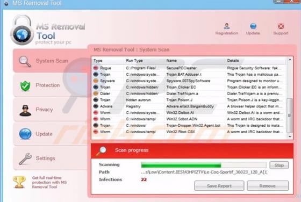Click the blue globe Update sidebar icon
This screenshot has width=301, height=202.
[25, 134]
